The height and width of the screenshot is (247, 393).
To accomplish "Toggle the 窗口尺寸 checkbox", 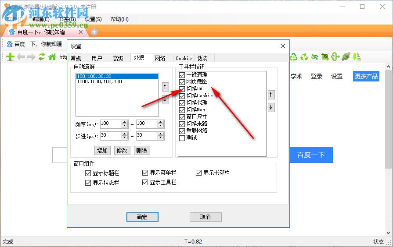I will tap(182, 117).
